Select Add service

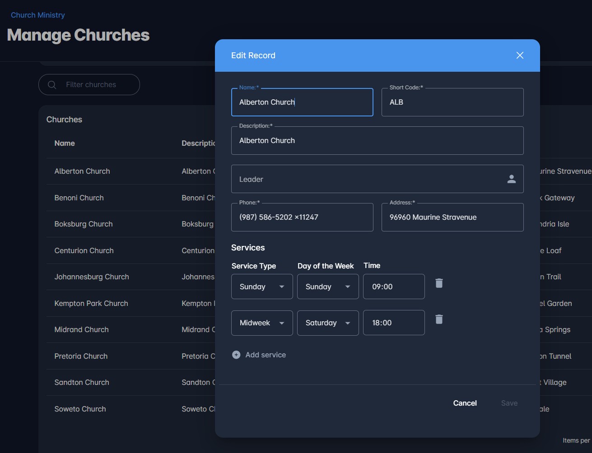266,355
